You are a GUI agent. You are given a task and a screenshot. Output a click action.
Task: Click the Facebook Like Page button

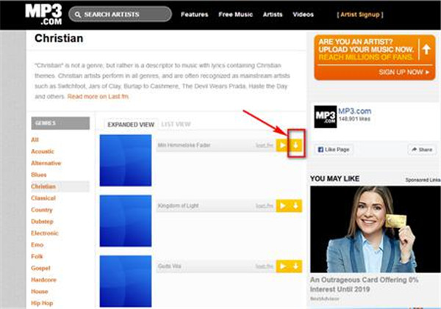click(334, 150)
